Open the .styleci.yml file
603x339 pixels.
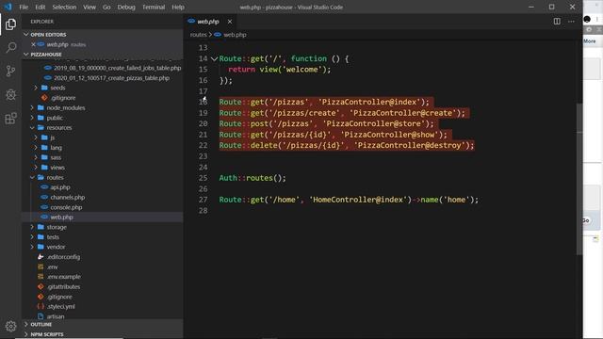pos(60,307)
